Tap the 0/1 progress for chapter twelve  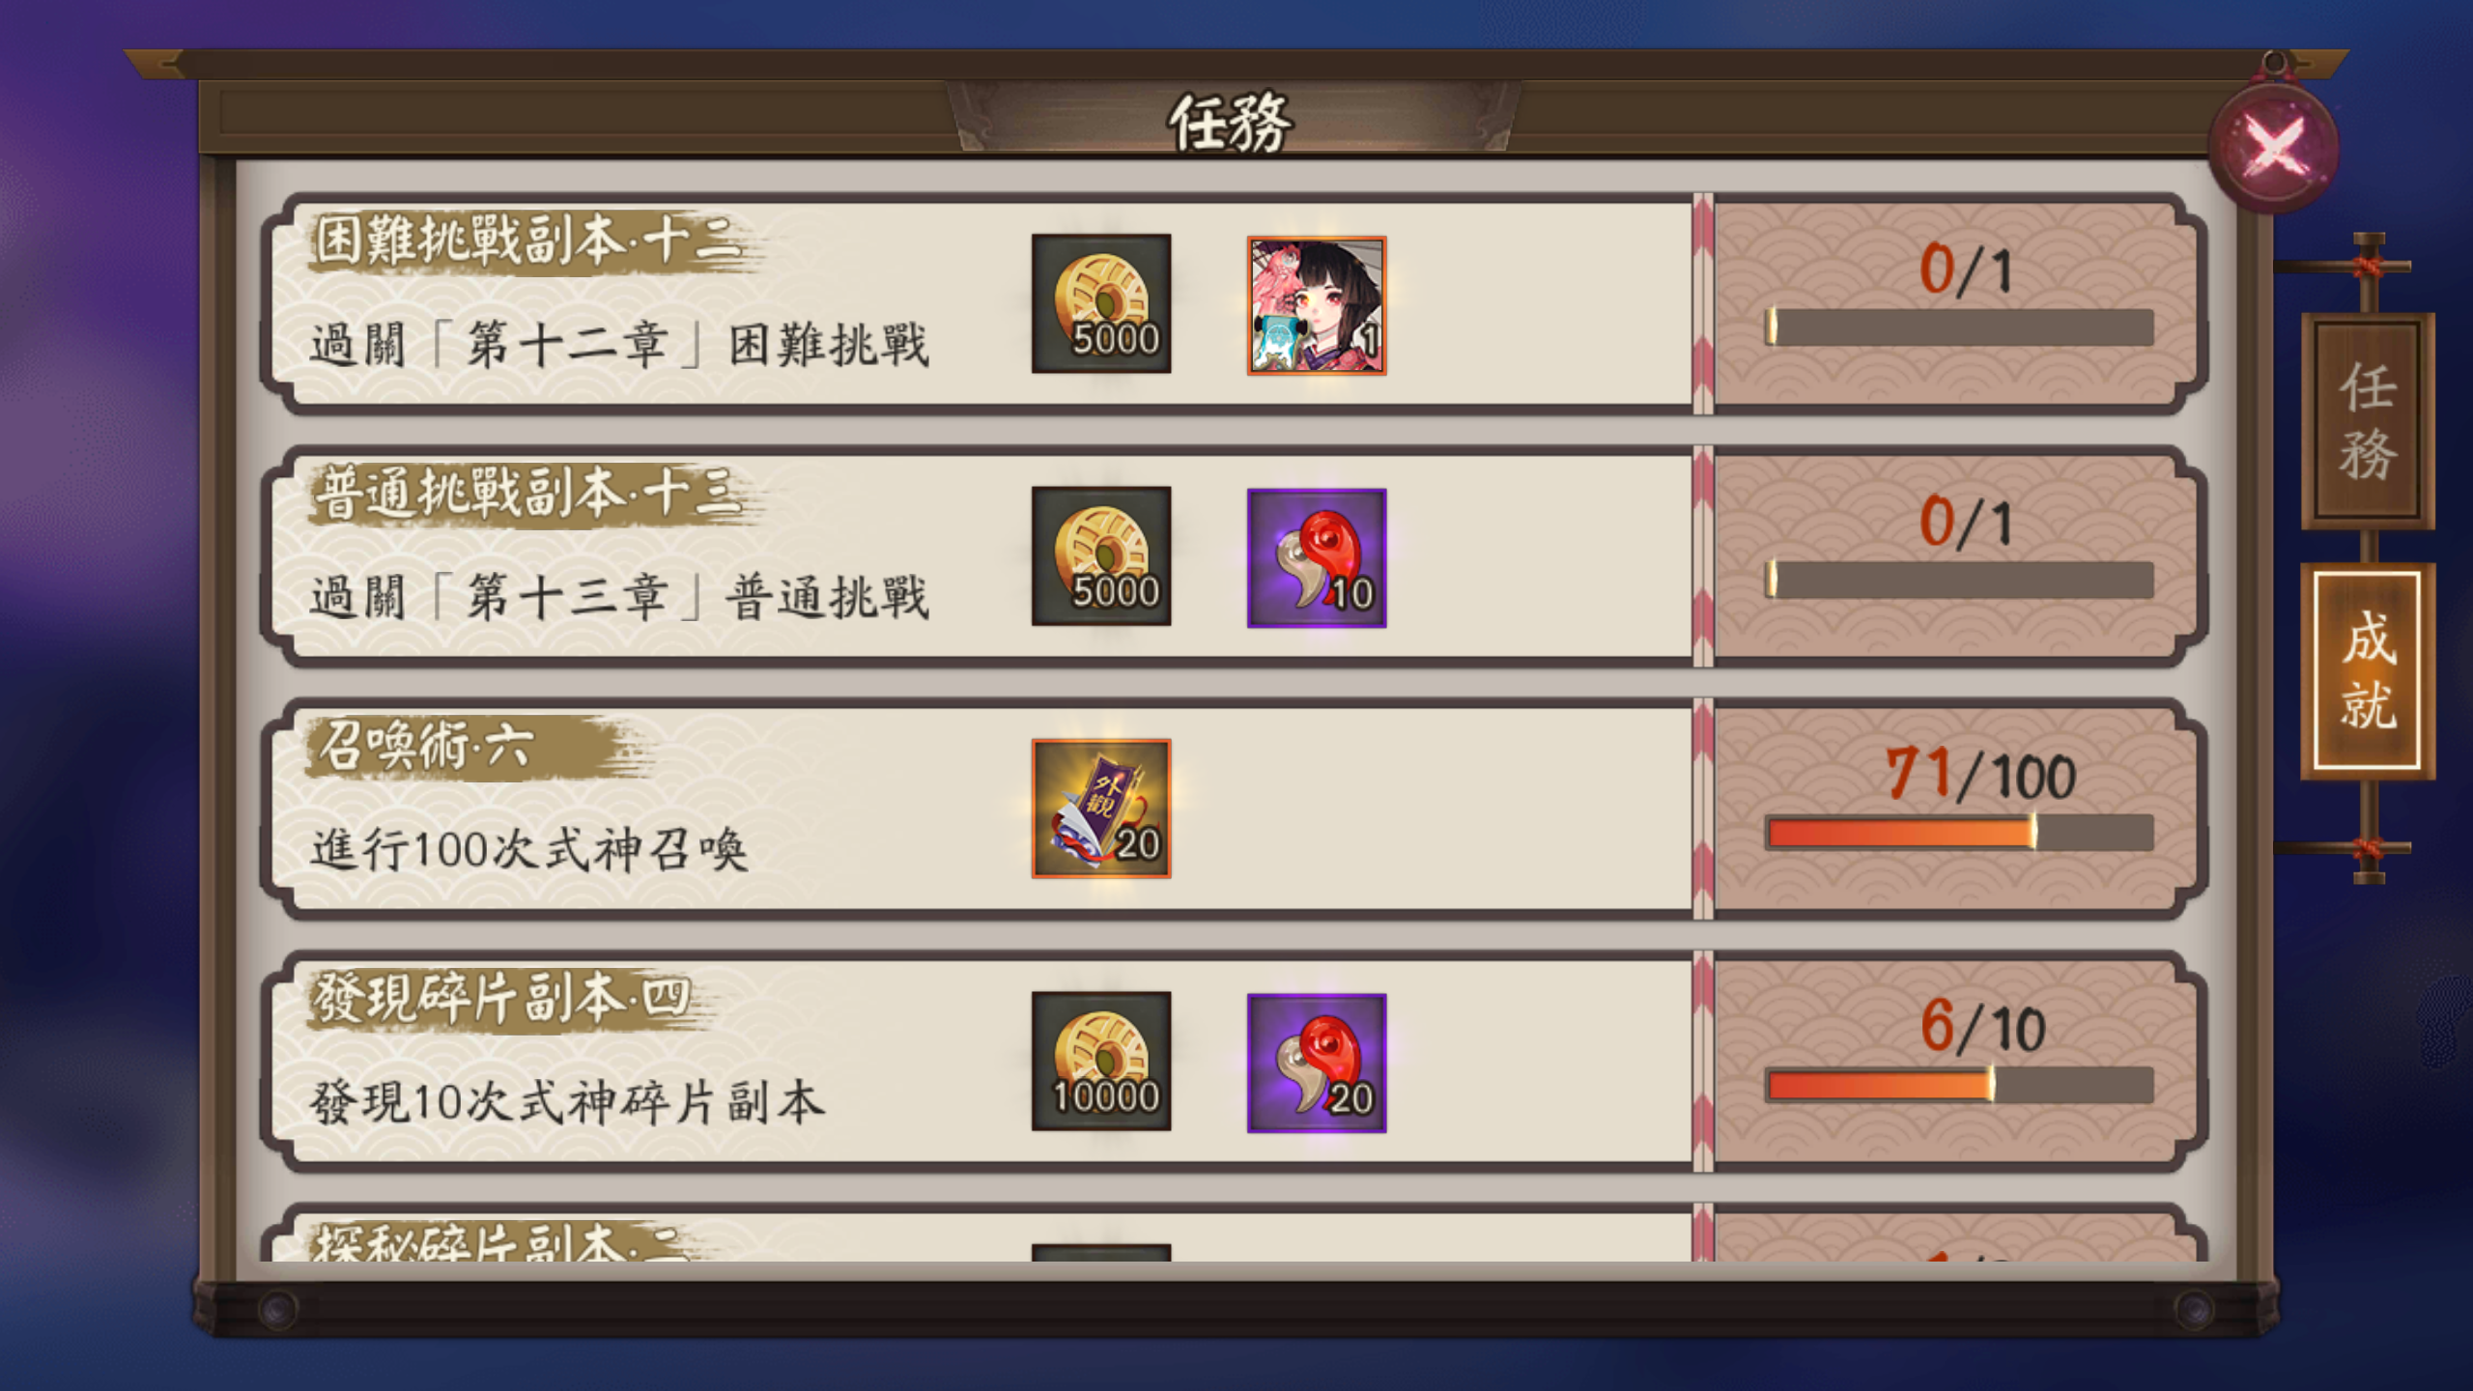pyautogui.click(x=1965, y=270)
